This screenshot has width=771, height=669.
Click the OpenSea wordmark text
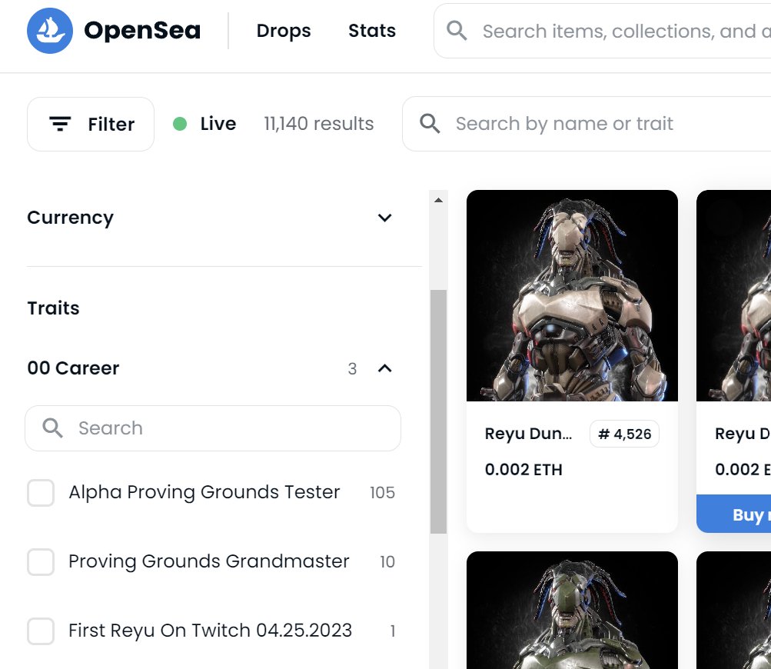click(142, 31)
